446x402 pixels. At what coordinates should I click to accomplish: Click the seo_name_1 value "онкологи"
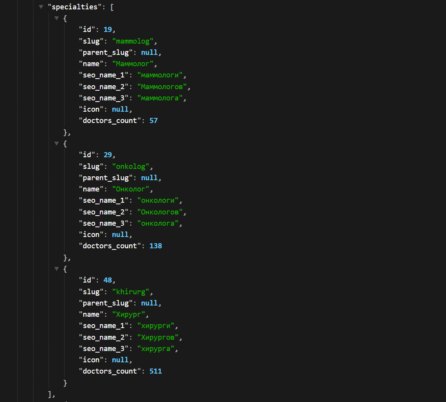point(157,200)
